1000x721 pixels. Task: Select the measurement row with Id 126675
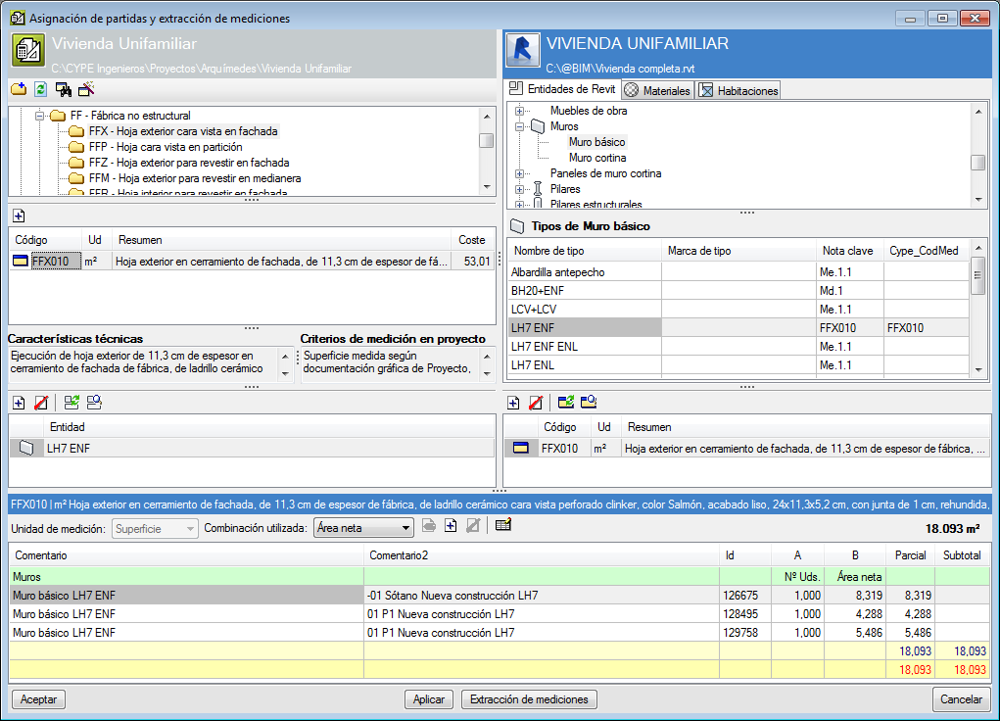[x=500, y=596]
